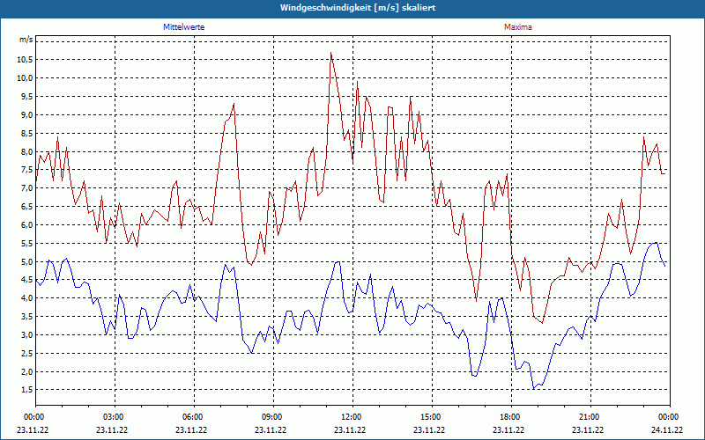Viewport: 705px width, 440px height.
Task: Select the 1,5 y-axis label
Action: [x=26, y=390]
